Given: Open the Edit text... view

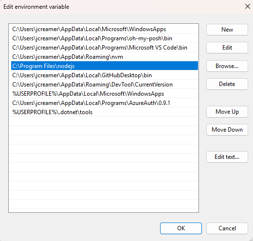Looking at the screenshot, I should click(x=227, y=157).
